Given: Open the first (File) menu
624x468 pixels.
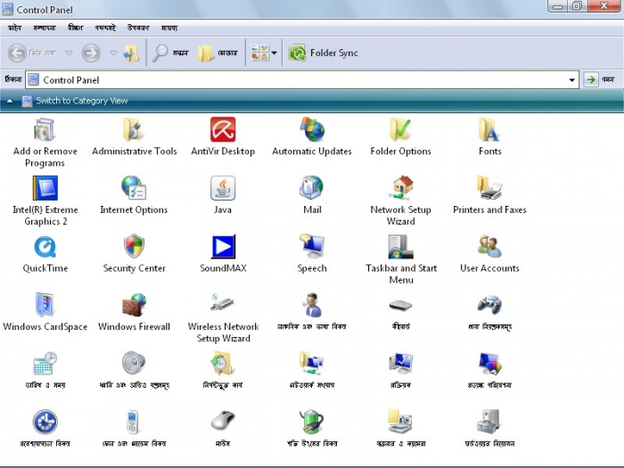Looking at the screenshot, I should (14, 28).
